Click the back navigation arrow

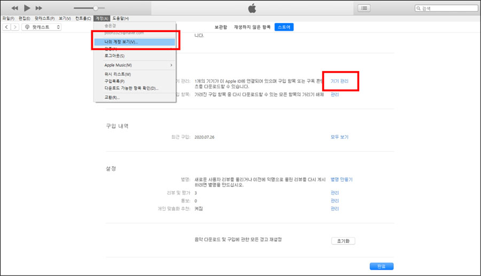6,27
